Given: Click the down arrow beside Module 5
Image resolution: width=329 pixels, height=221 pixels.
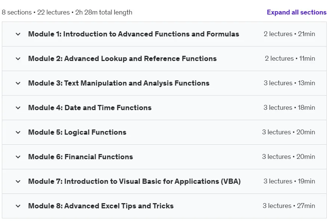Looking at the screenshot, I should (18, 132).
